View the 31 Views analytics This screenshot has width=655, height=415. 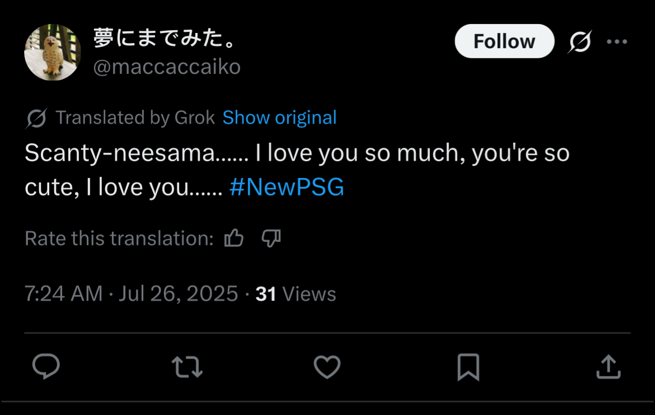[x=296, y=294]
